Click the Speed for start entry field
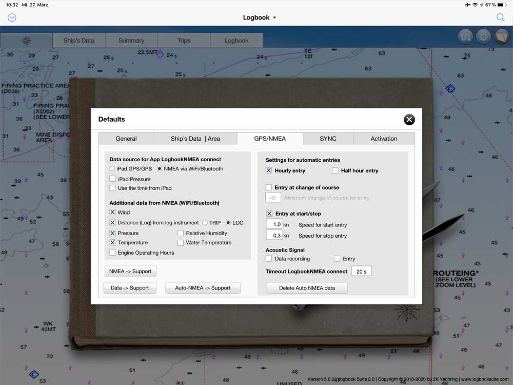Viewport: 513px width, 385px height. click(274, 224)
